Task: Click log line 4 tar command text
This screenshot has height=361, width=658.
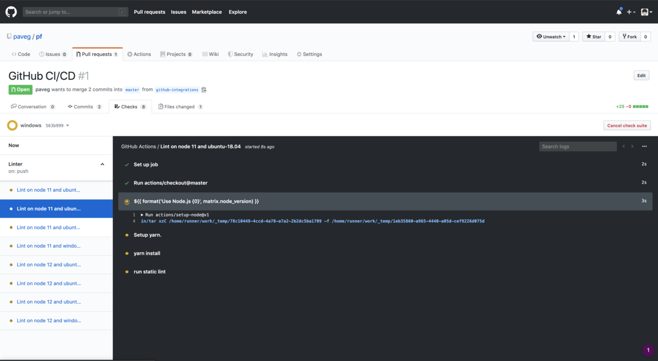Action: pos(313,221)
